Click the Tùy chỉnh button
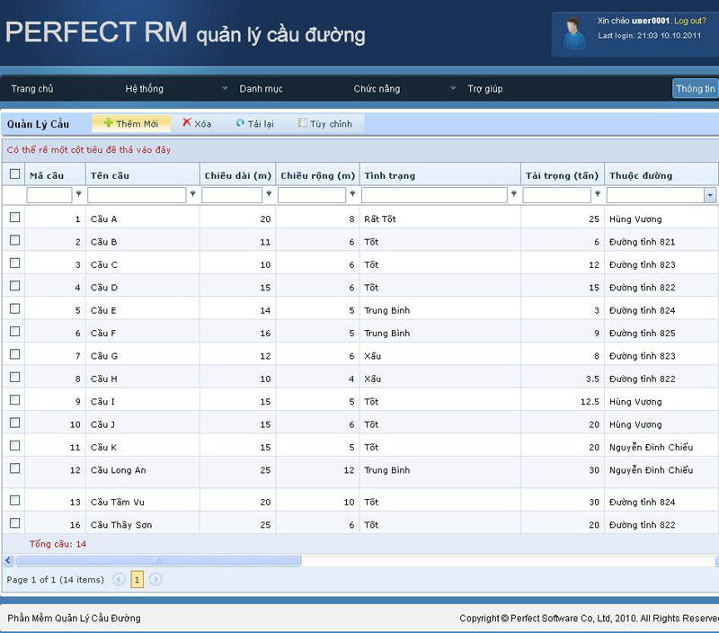This screenshot has width=719, height=633. [x=325, y=123]
